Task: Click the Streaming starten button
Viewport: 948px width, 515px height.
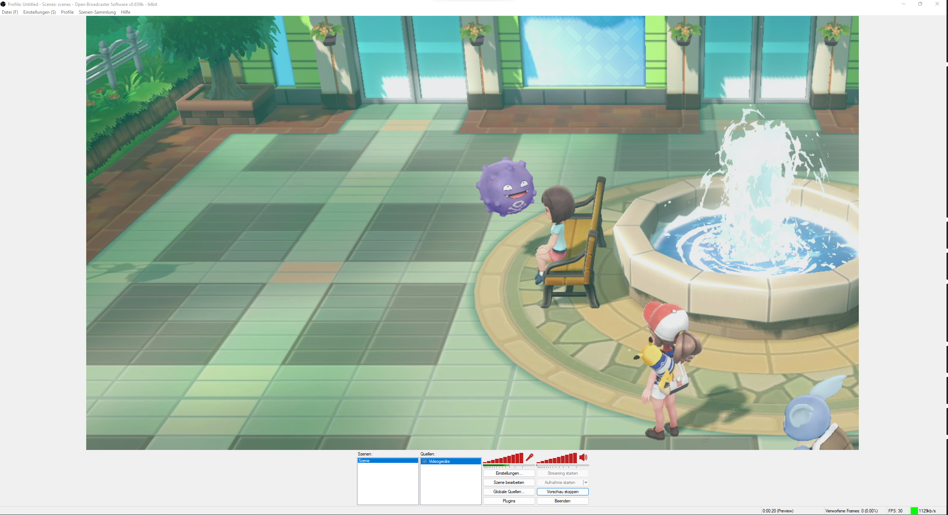Action: (562, 473)
